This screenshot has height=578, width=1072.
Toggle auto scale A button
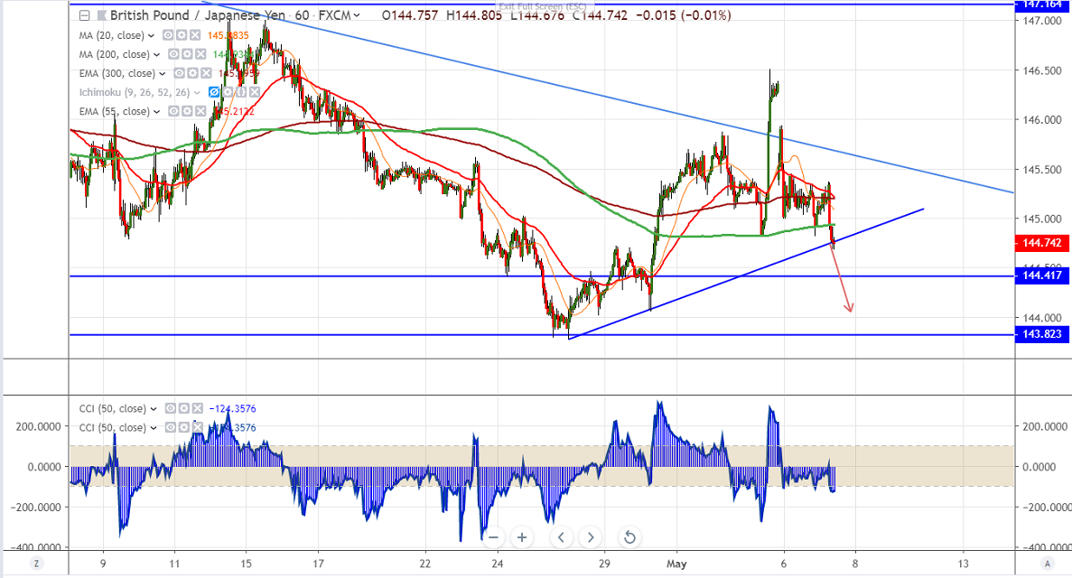(x=1046, y=564)
